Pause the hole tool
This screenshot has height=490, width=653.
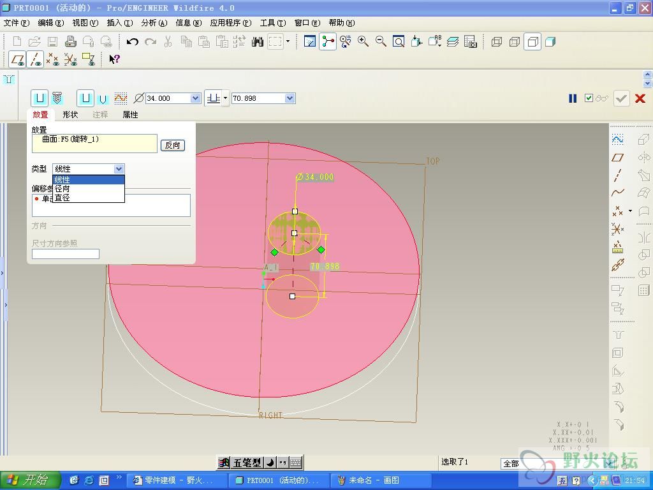[573, 98]
